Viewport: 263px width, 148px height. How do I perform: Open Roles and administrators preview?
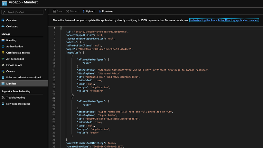coord(24,77)
